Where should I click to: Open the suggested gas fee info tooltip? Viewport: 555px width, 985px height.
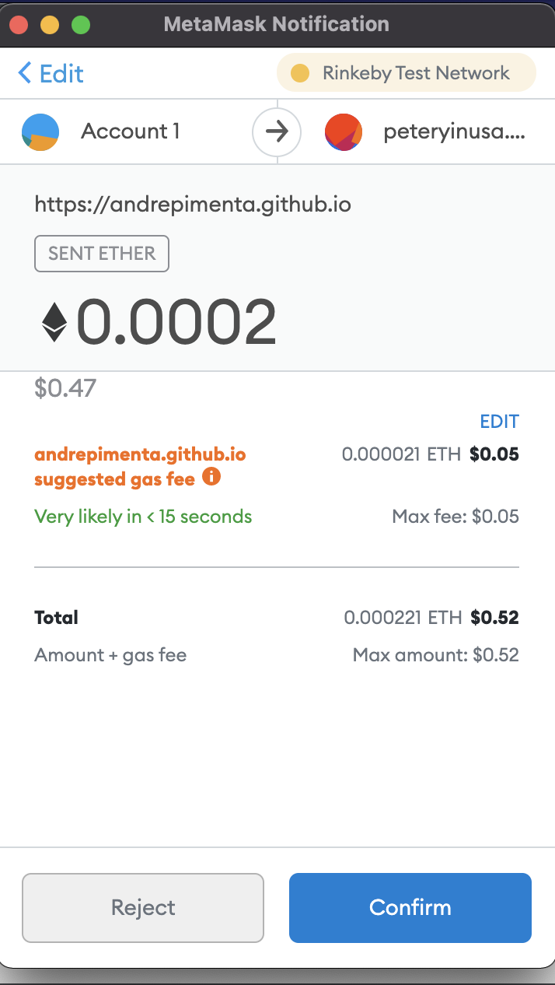[x=211, y=479]
